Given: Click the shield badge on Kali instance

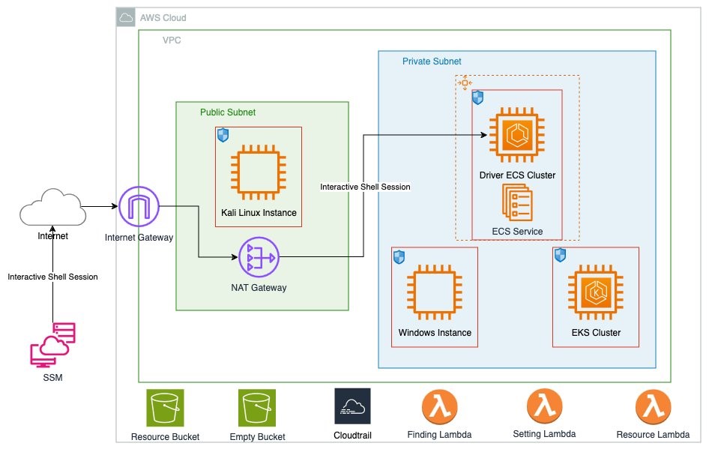Looking at the screenshot, I should tap(223, 135).
